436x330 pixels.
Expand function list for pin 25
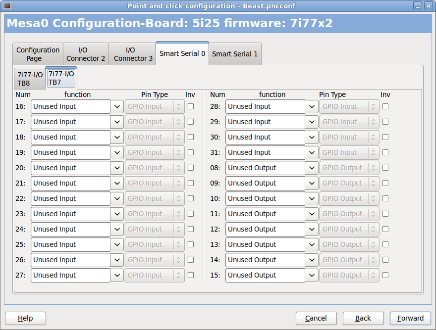point(117,244)
